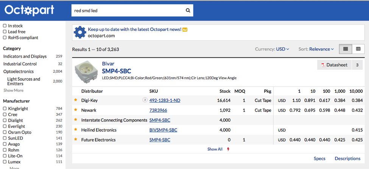The height and width of the screenshot is (169, 369).
Task: Enable the In stock filter
Action: 5,26
